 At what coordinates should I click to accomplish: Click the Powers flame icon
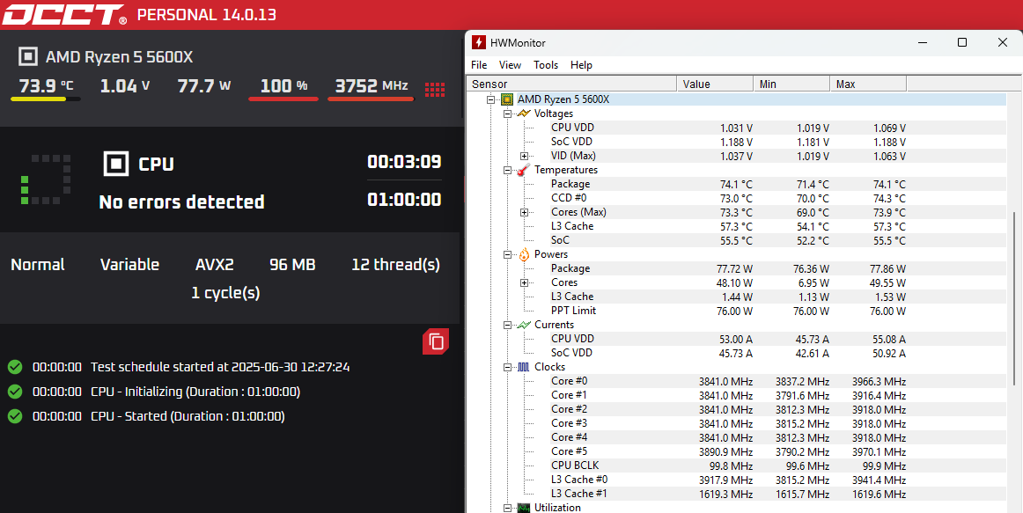[524, 254]
